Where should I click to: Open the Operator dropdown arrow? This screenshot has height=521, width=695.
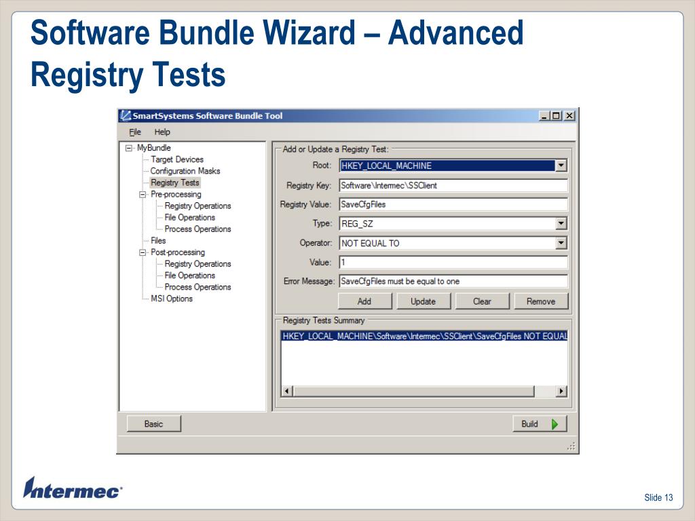point(561,244)
